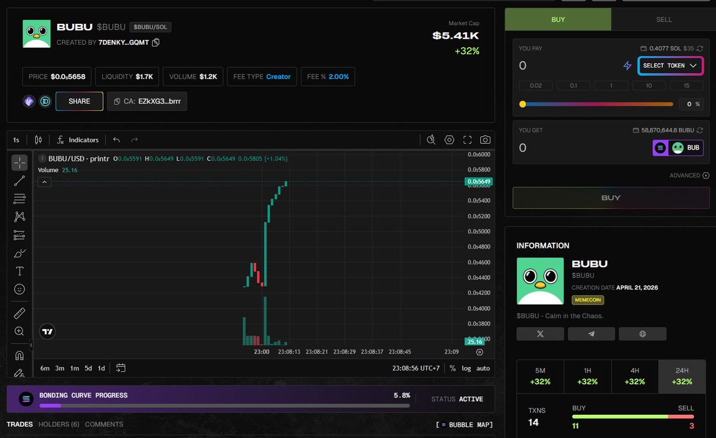Enter fullscreen chart mode
This screenshot has width=716, height=438.
(x=467, y=139)
